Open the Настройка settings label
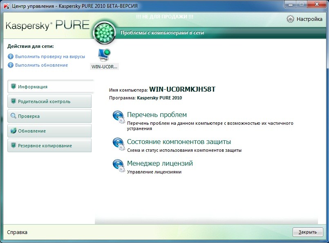329x243 pixels. tap(309, 19)
